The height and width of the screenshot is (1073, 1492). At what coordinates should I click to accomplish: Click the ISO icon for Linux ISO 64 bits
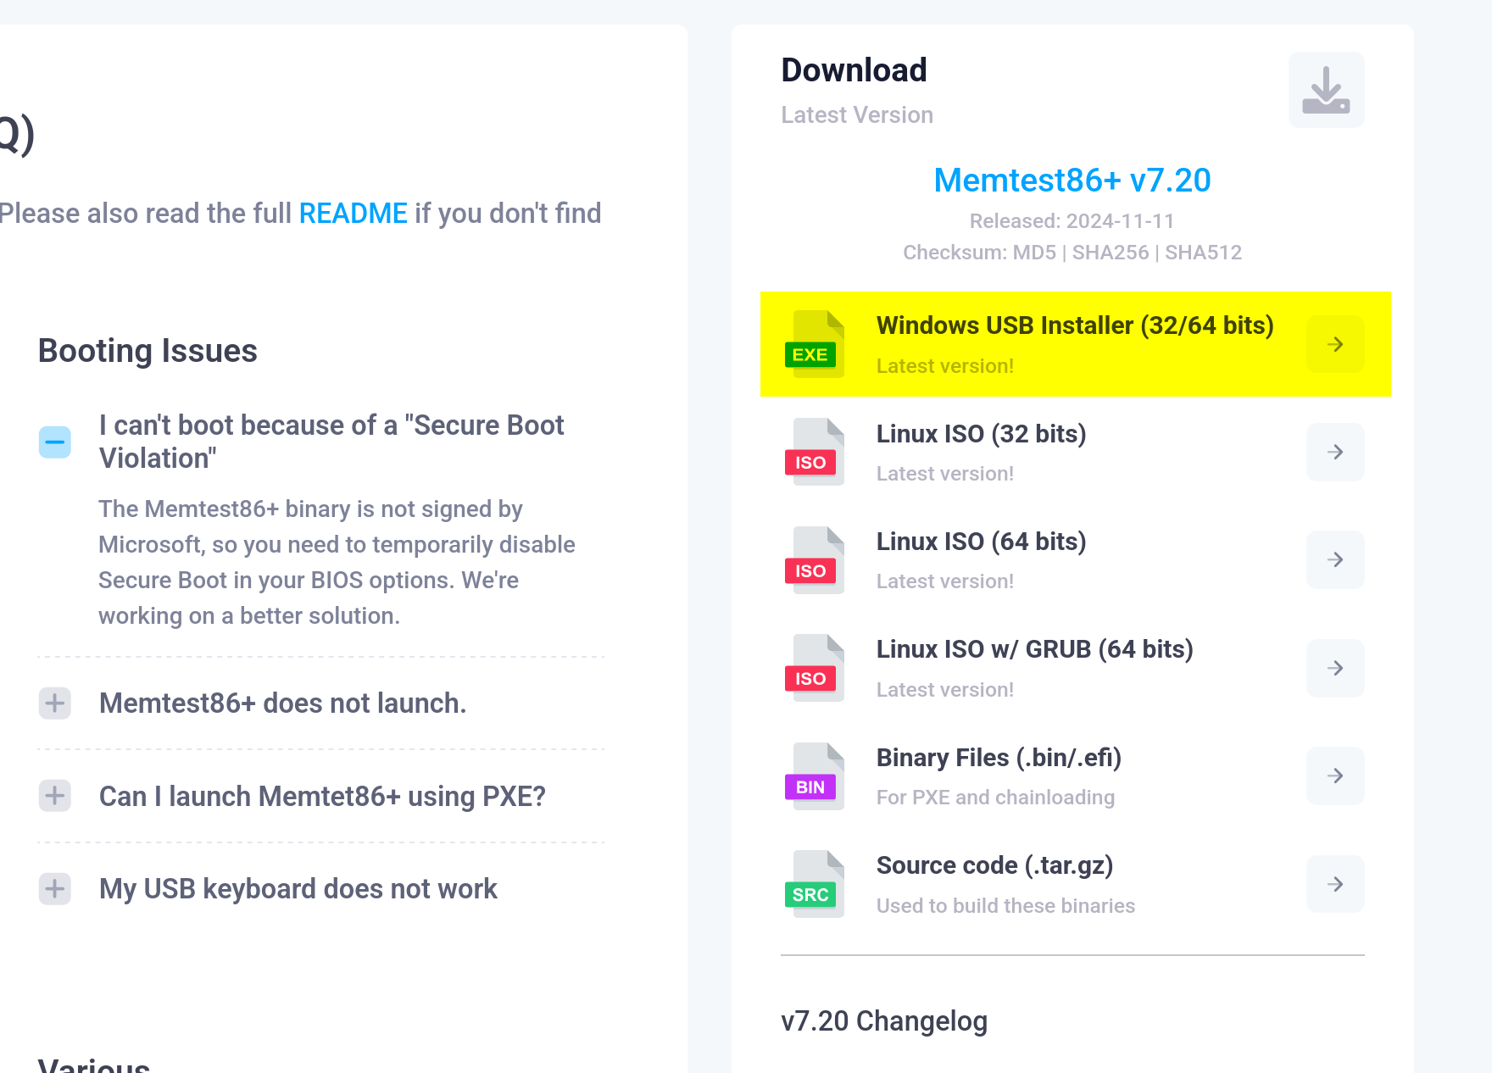[814, 560]
